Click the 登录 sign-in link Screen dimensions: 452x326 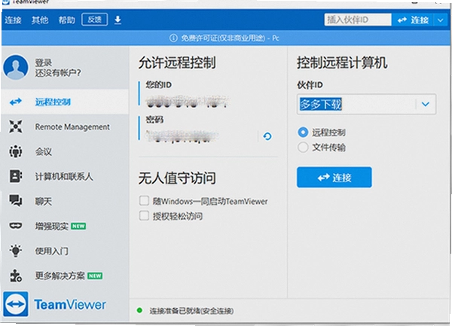click(x=44, y=62)
